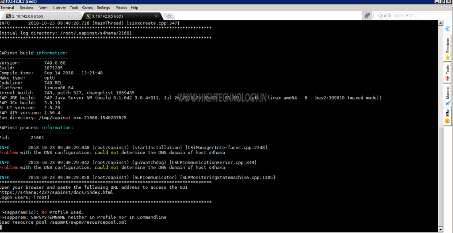Open the Sftp sidebar panel
The height and width of the screenshot is (233, 453).
pos(448,116)
